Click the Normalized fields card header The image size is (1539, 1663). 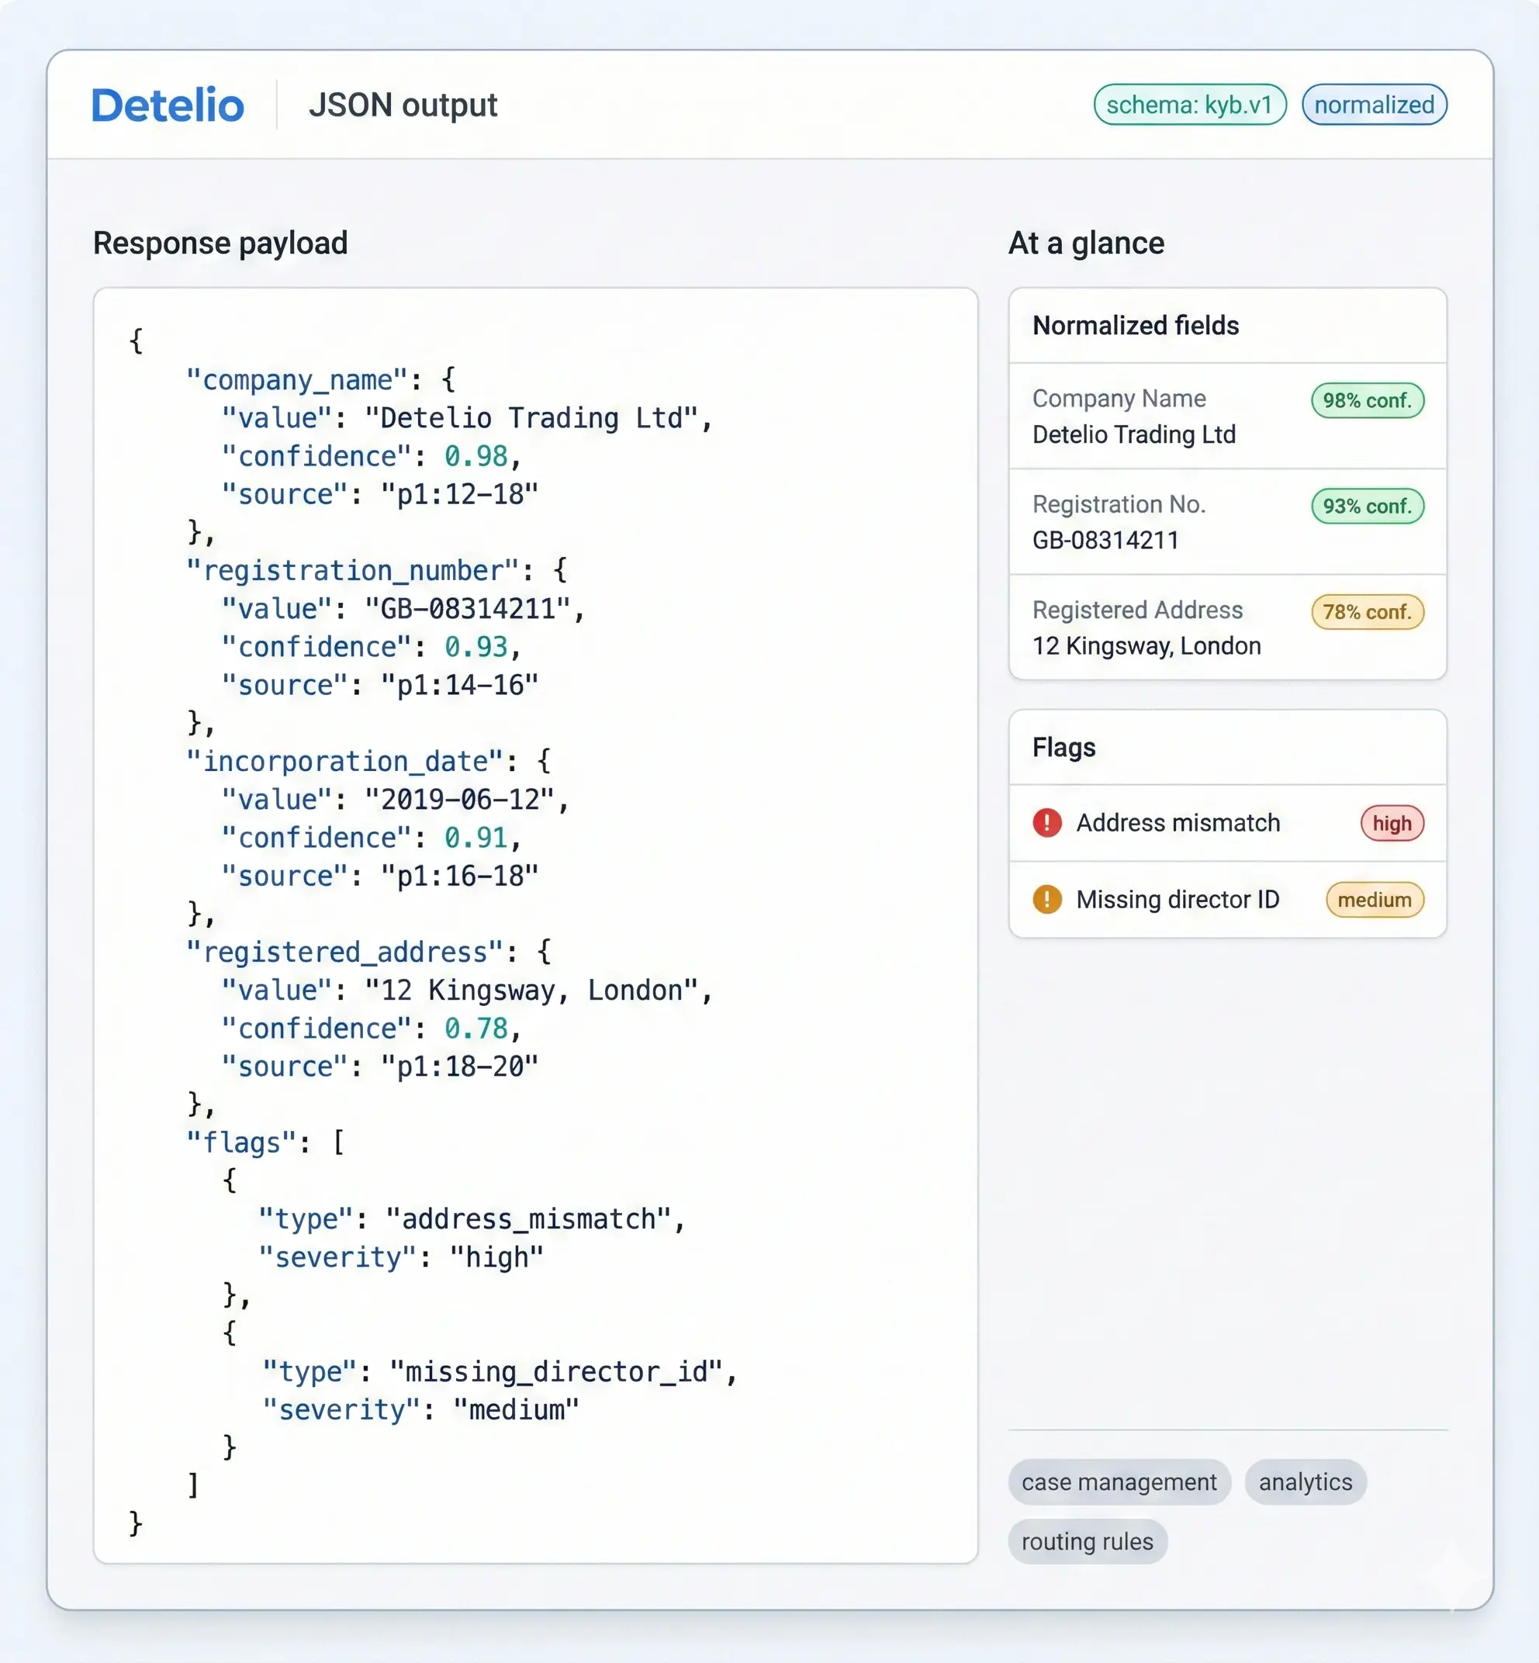[1227, 326]
